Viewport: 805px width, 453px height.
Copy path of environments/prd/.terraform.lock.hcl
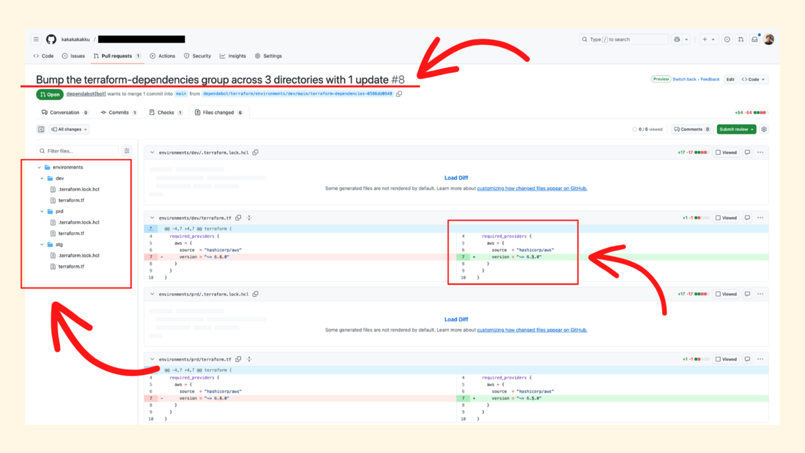pyautogui.click(x=256, y=294)
